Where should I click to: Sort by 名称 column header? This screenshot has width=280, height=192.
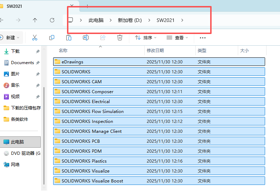tap(63, 51)
